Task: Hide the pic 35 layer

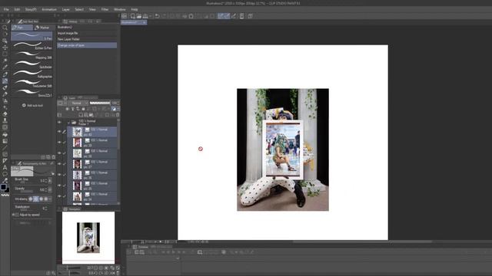Action: click(59, 186)
